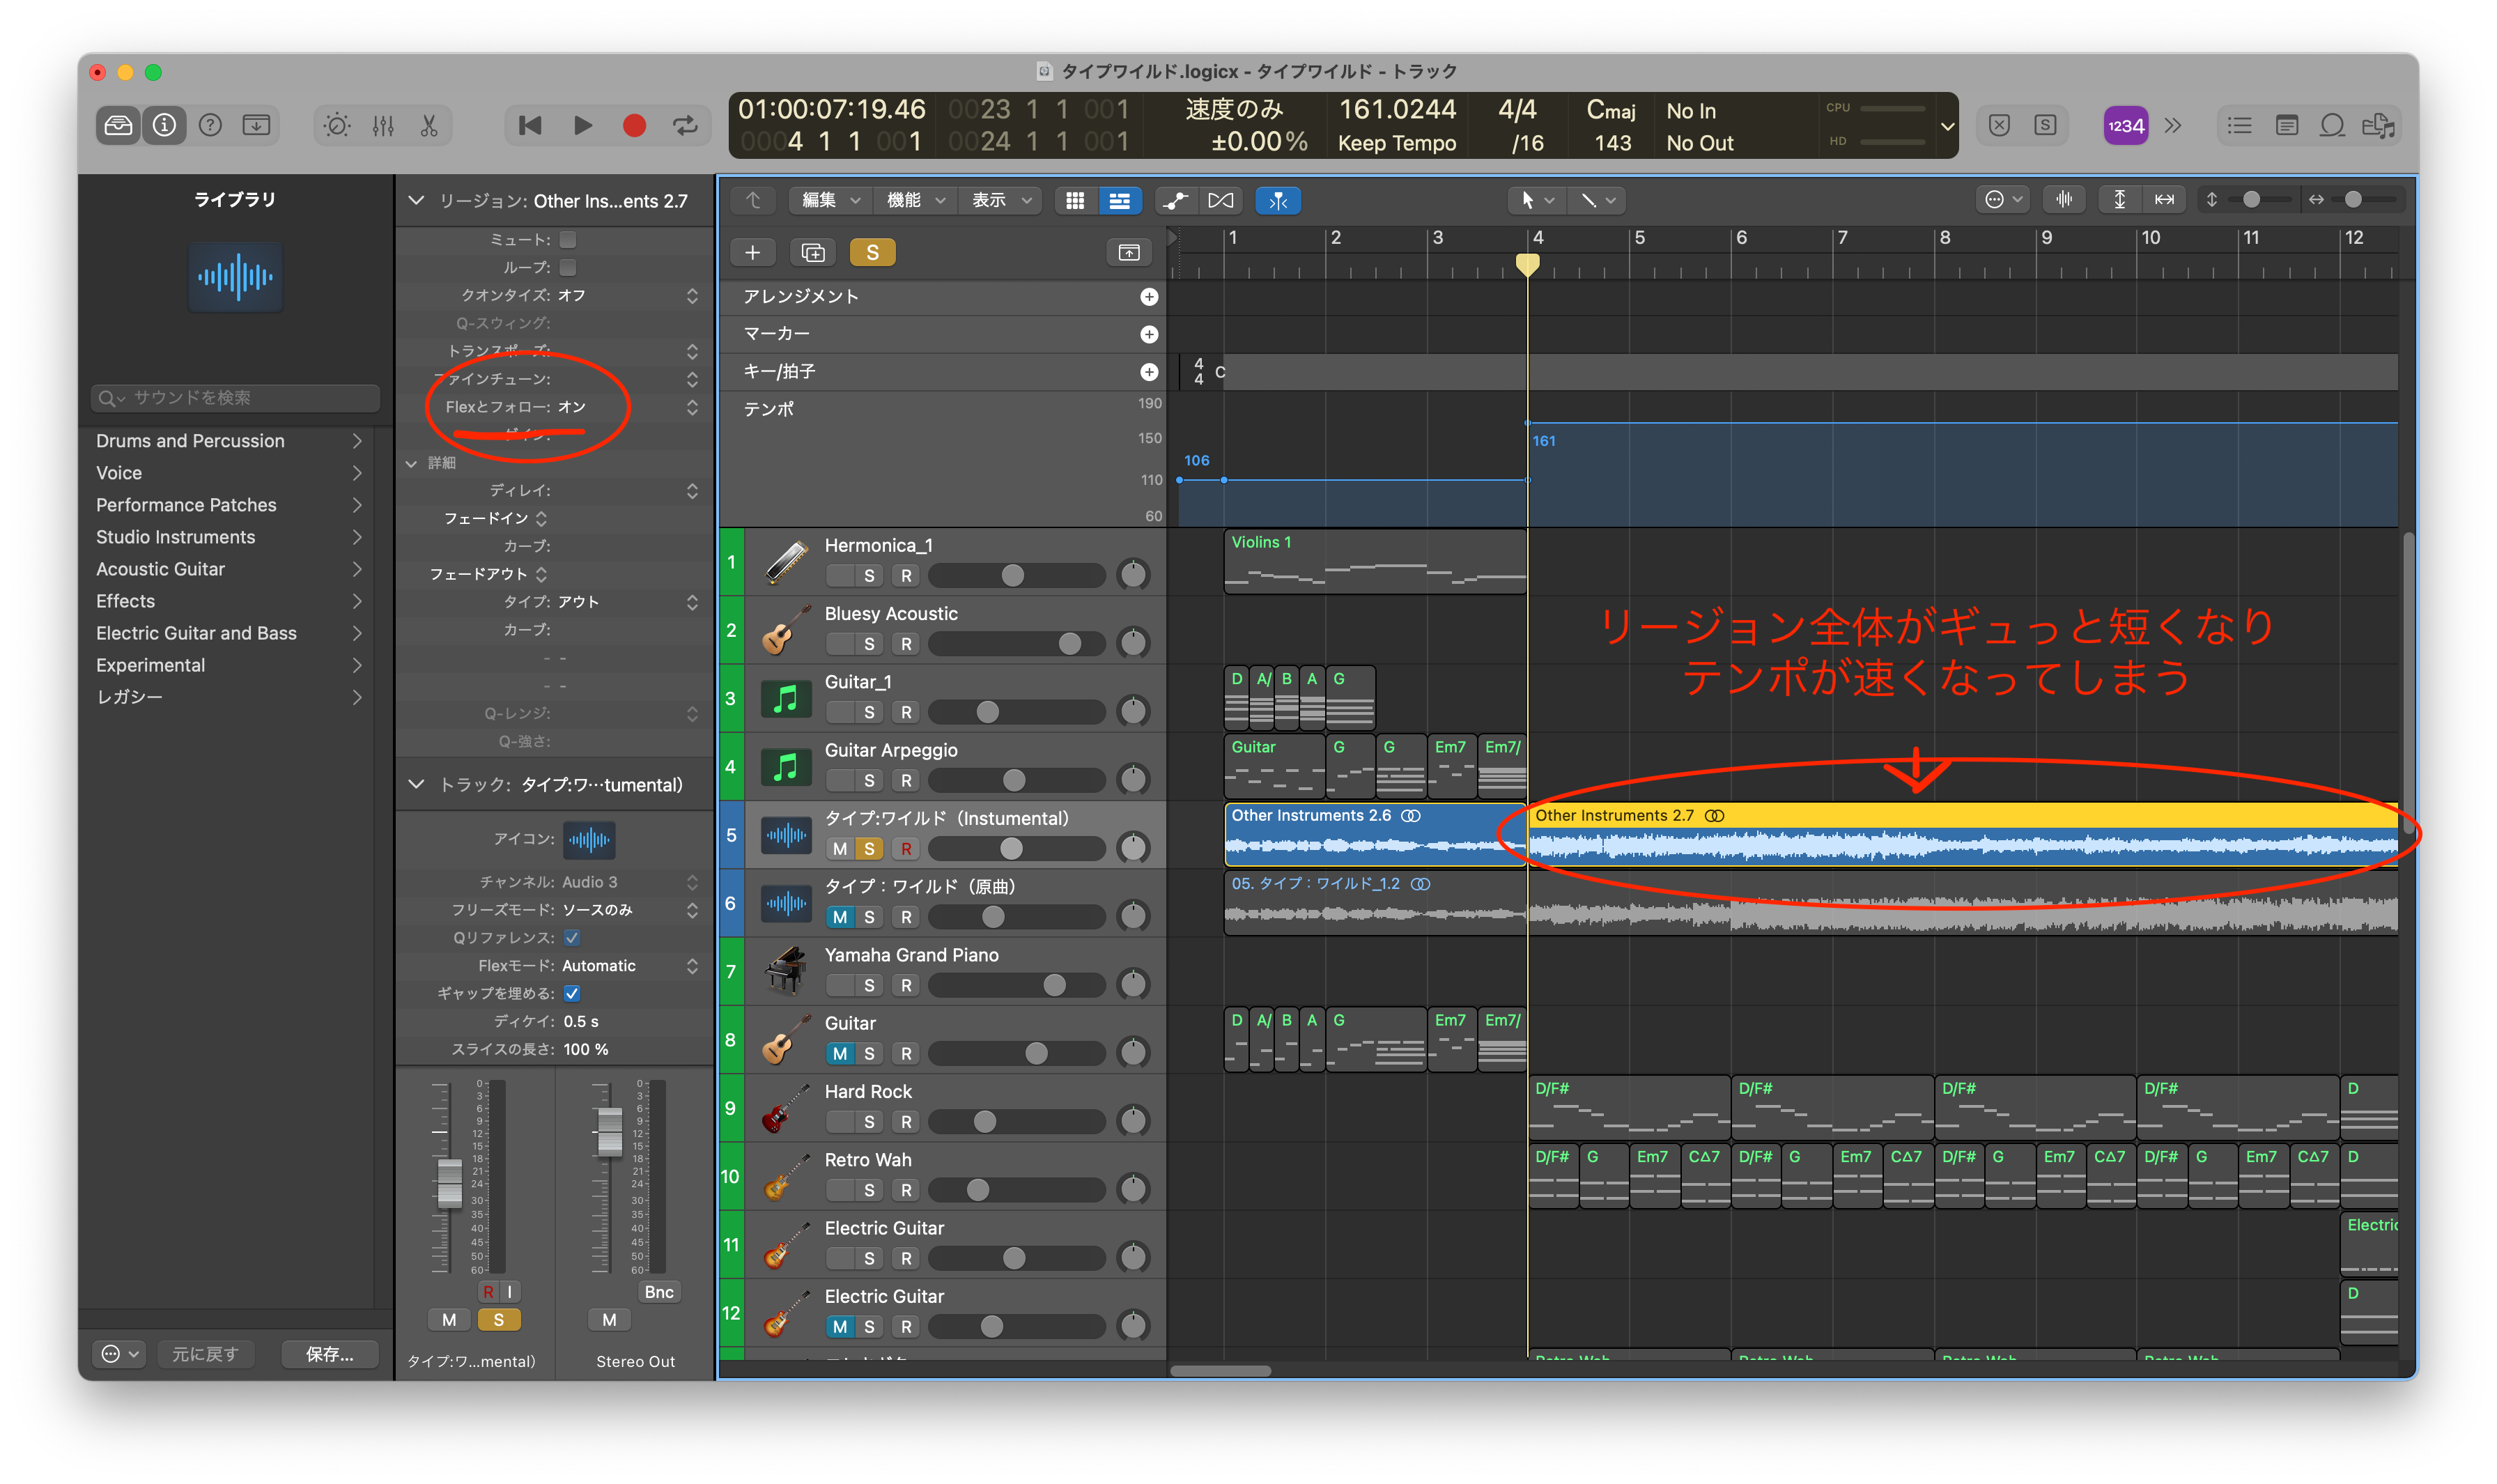Open the Scissors editors button
The width and height of the screenshot is (2497, 1484).
pyautogui.click(x=429, y=125)
